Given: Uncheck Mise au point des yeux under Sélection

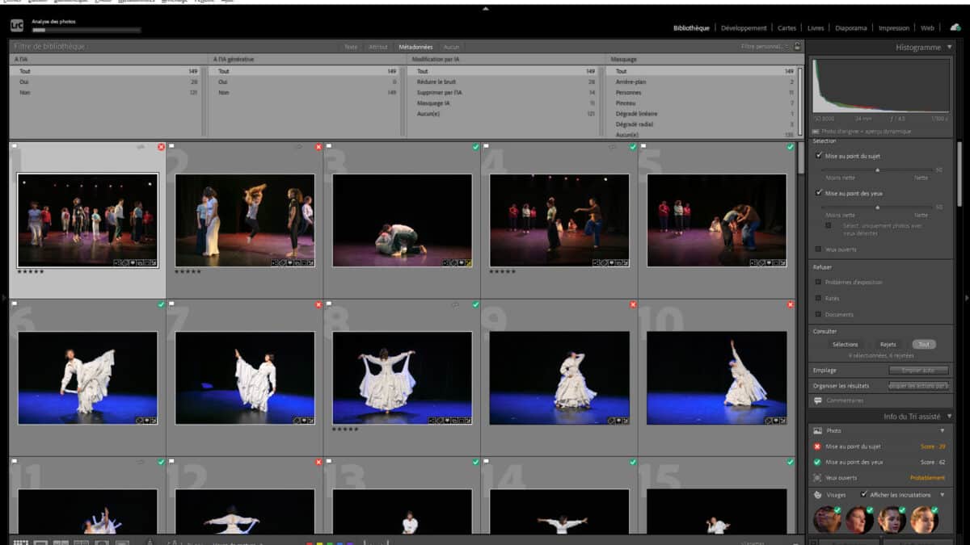Looking at the screenshot, I should [x=819, y=194].
